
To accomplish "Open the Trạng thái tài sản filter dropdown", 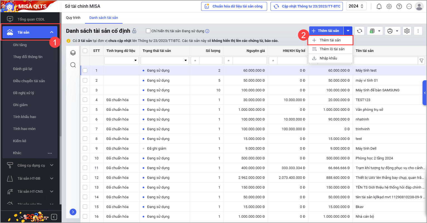I will coord(186,61).
